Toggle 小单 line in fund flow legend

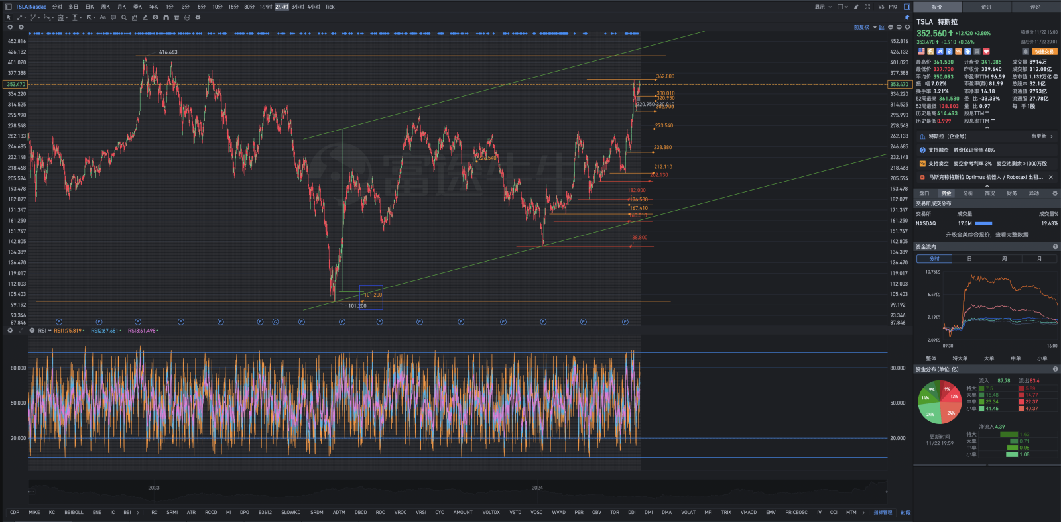click(x=1039, y=358)
